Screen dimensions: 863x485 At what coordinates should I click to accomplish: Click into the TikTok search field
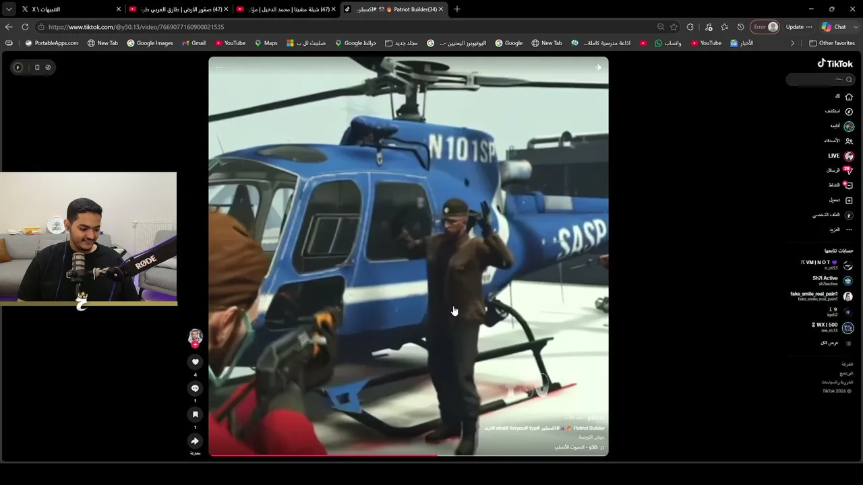click(x=820, y=79)
